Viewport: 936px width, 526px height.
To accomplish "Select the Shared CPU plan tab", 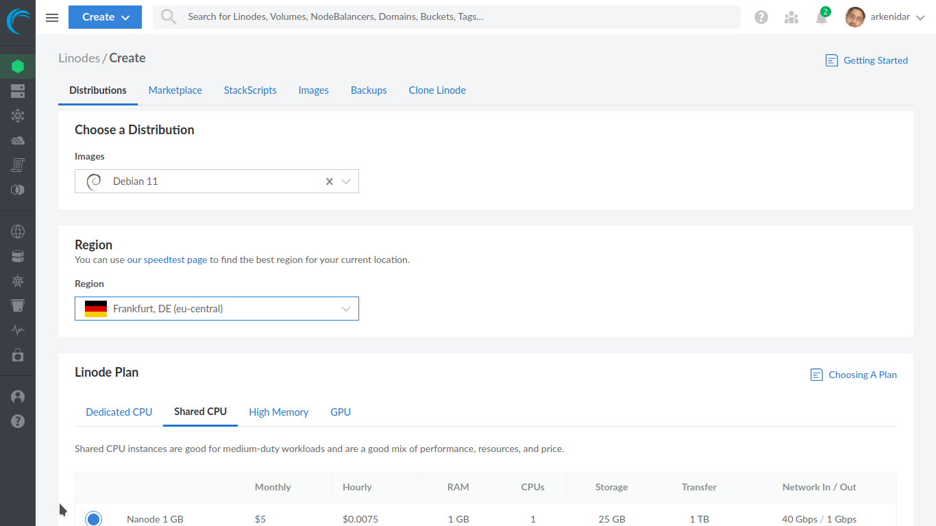I will [200, 412].
